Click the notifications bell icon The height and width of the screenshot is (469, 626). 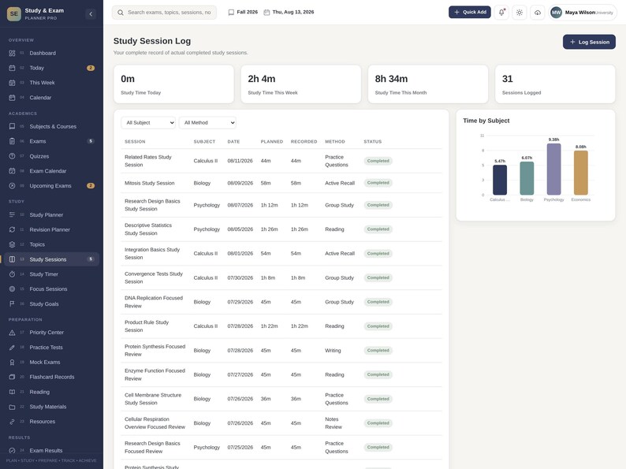coord(501,13)
